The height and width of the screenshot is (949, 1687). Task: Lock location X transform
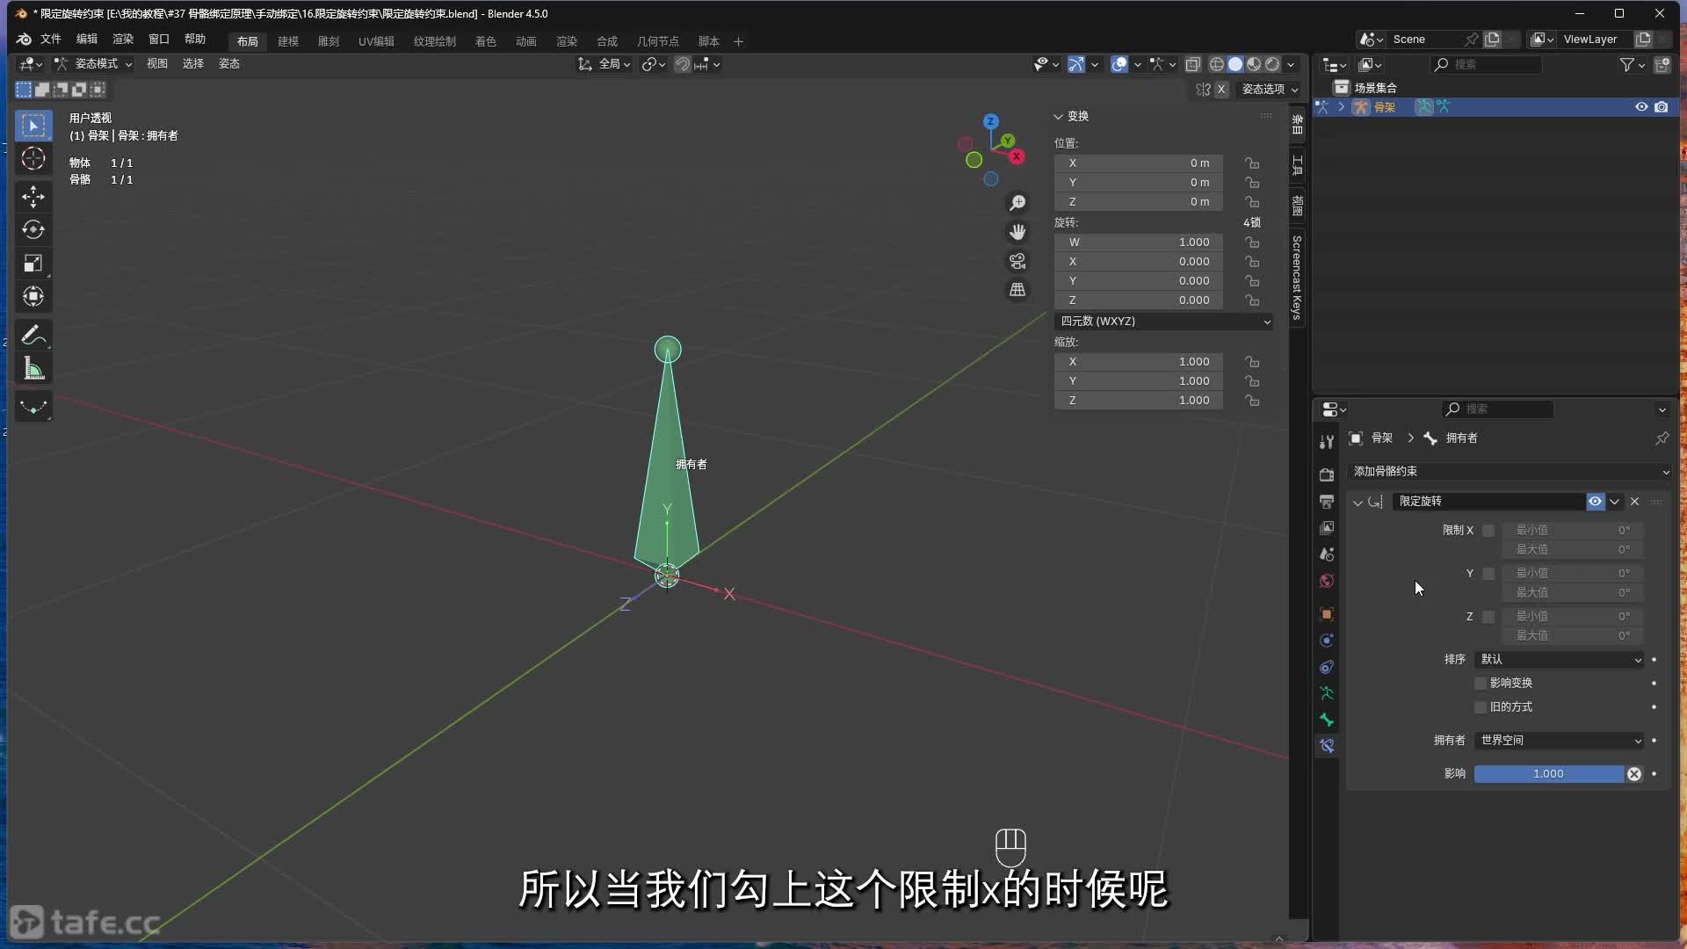(x=1252, y=163)
